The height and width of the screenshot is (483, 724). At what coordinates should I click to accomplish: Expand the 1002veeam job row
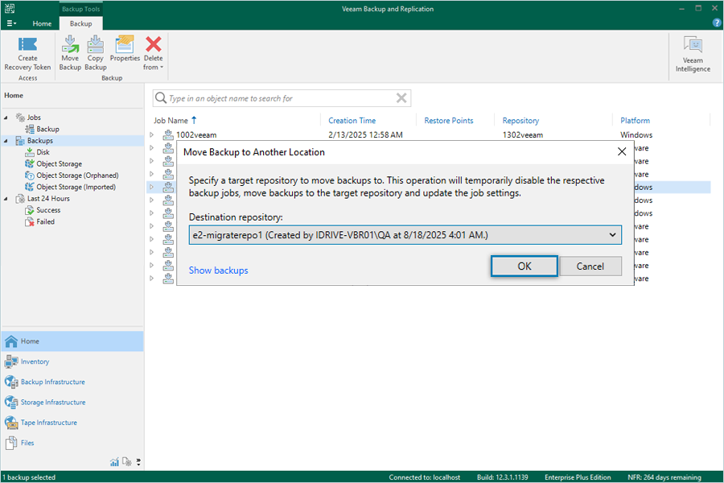(151, 134)
